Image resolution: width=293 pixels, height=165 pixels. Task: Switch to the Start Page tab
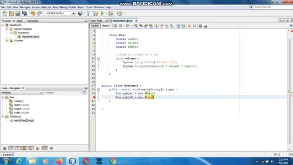97,21
